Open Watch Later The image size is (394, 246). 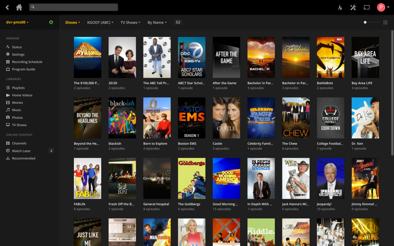(22, 151)
